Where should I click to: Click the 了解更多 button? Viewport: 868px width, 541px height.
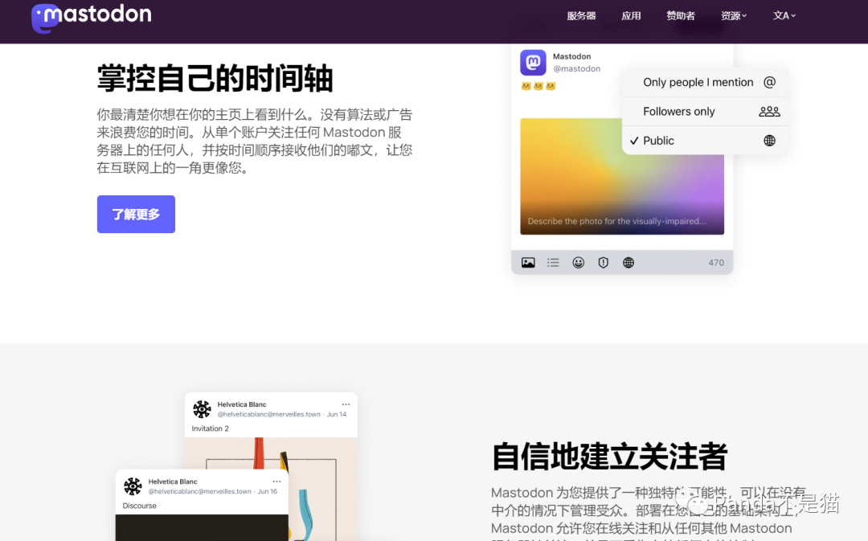tap(136, 215)
